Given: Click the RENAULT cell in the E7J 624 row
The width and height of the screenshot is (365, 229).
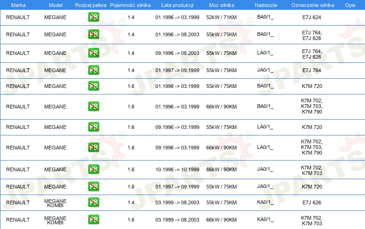Looking at the screenshot, I should tap(18, 17).
